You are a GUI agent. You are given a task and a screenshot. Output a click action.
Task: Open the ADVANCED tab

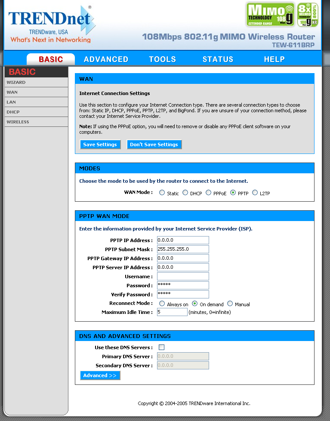coord(106,59)
